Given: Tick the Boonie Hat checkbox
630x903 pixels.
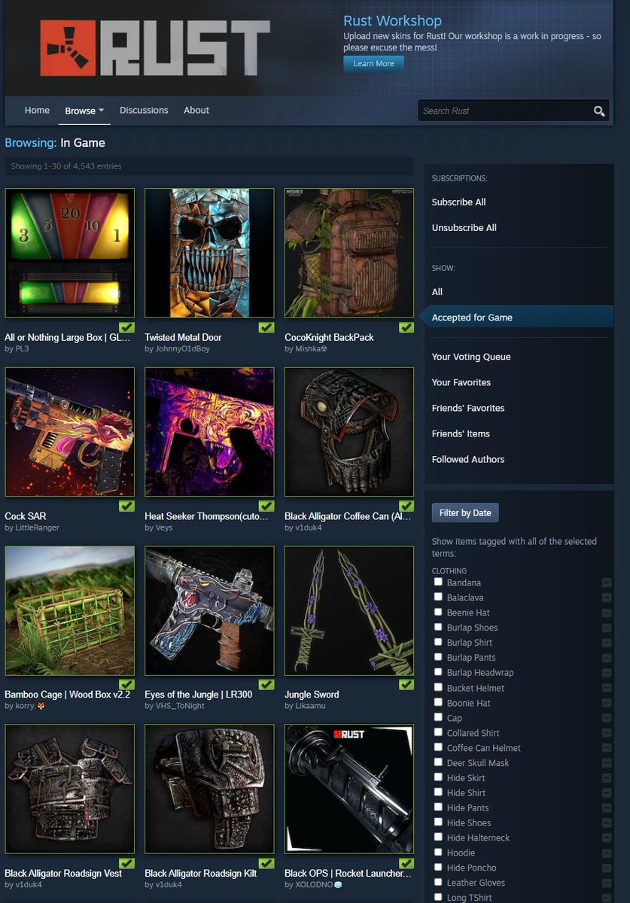Looking at the screenshot, I should [x=438, y=702].
